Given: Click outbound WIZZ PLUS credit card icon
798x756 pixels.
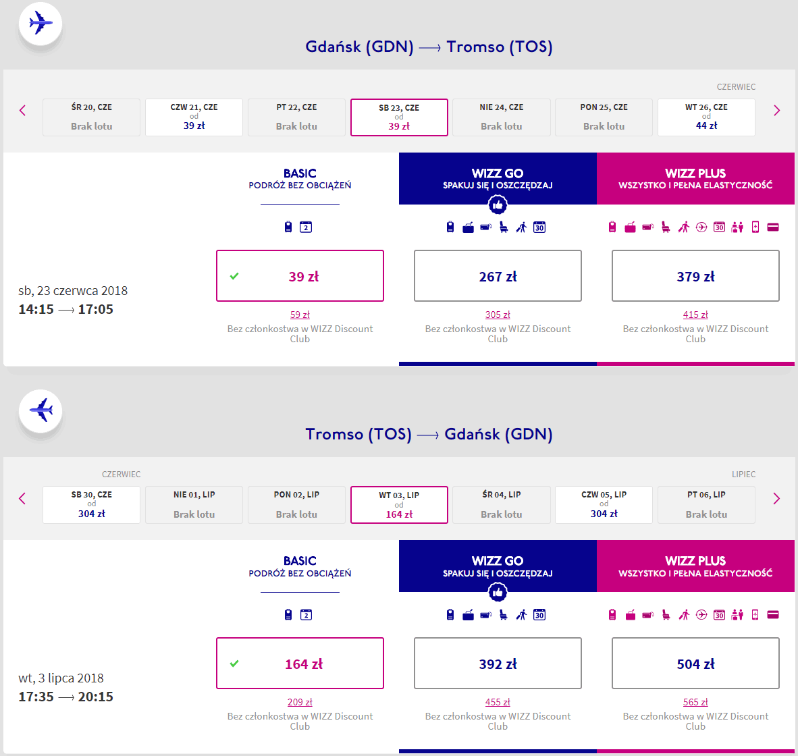Looking at the screenshot, I should tap(773, 227).
